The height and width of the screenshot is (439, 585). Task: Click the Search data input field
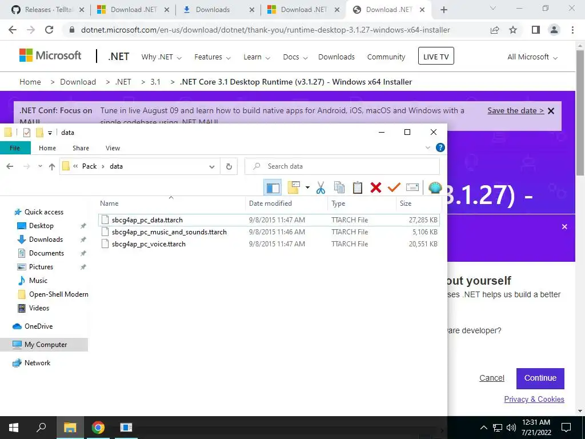point(342,166)
